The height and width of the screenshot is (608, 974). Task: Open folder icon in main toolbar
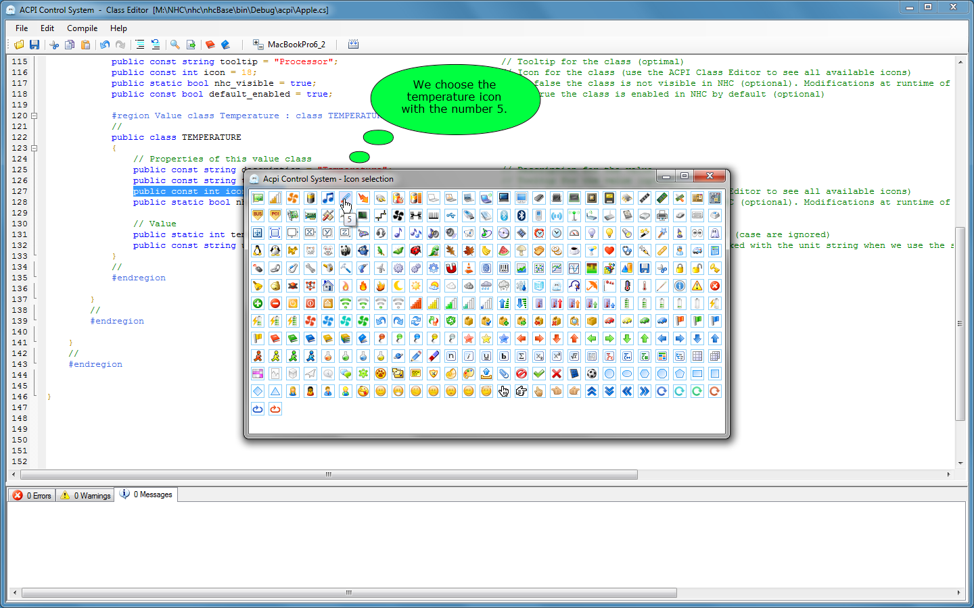click(x=19, y=45)
